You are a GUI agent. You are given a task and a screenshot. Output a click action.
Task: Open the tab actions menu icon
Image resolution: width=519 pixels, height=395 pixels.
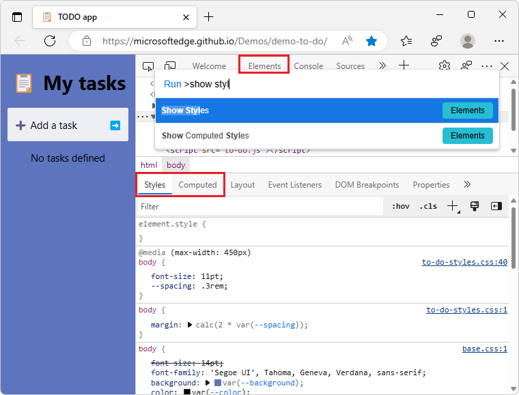[x=17, y=17]
